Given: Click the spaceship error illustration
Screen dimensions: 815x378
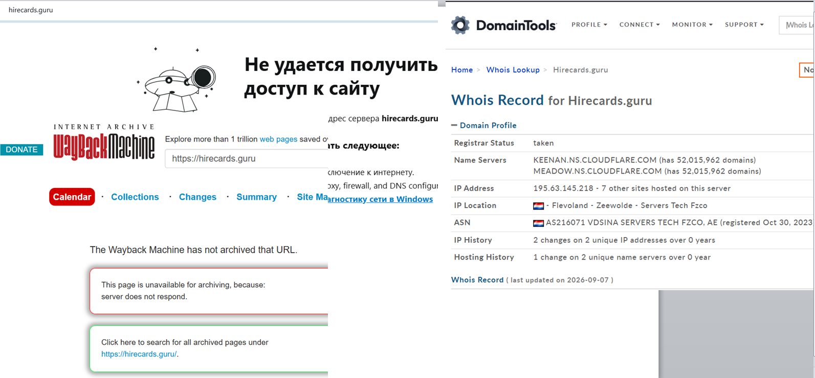Looking at the screenshot, I should click(x=177, y=80).
